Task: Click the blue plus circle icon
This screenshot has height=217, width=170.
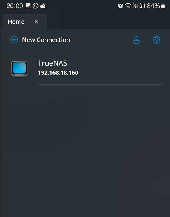Action: [14, 40]
